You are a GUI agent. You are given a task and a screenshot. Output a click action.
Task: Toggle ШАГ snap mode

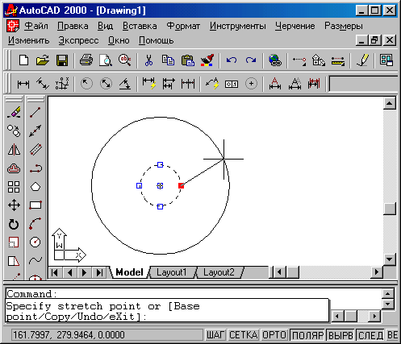215,335
